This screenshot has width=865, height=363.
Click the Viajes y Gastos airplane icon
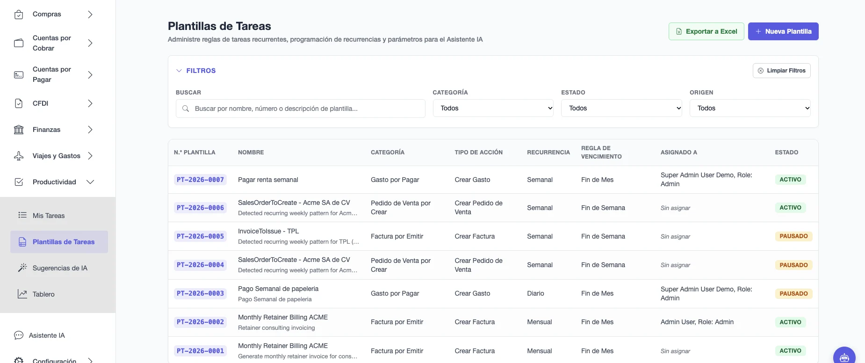(19, 156)
